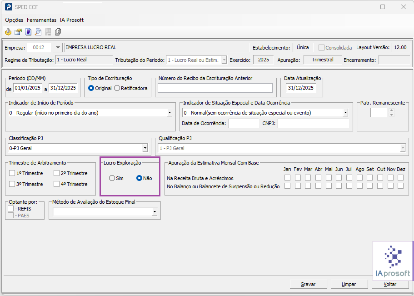
Task: Check Jan in Receita Bruta e Acréscimos row
Action: coord(287,178)
